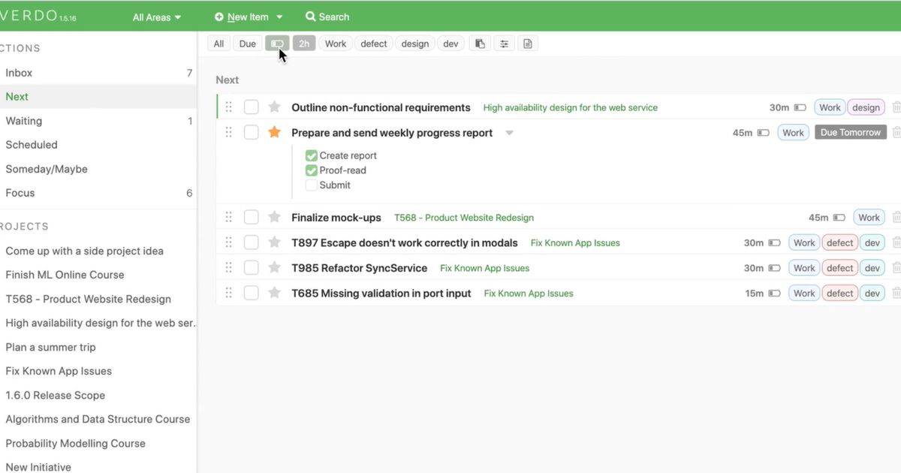Complete the Finalize mock-ups task checkbox
This screenshot has width=901, height=473.
(x=252, y=217)
